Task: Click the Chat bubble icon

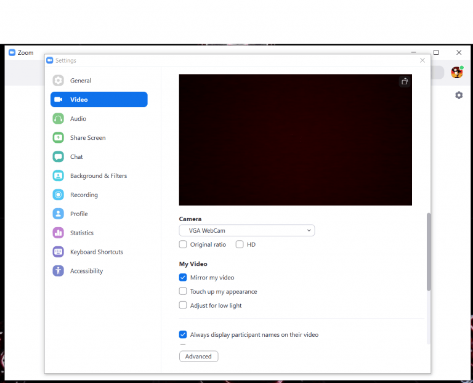Action: 58,156
